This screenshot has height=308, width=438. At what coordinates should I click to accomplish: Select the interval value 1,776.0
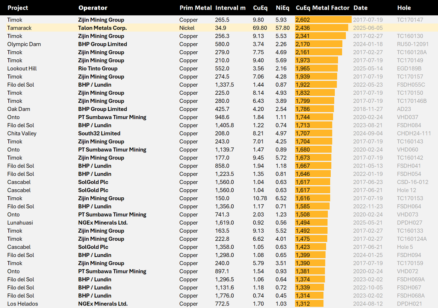pyautogui.click(x=224, y=296)
